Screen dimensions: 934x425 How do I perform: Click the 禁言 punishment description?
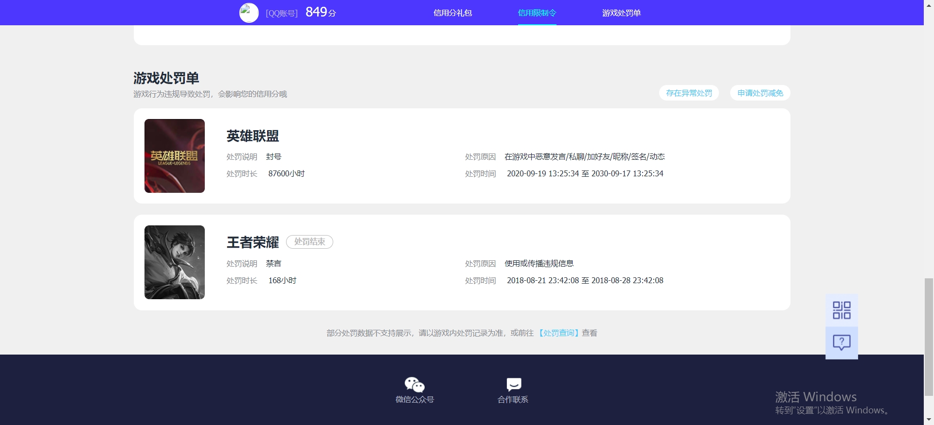coord(274,263)
